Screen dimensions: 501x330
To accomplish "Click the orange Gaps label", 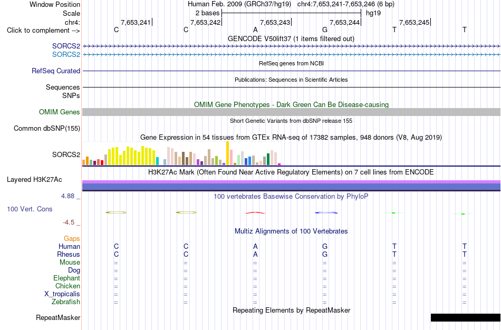I will [72, 239].
